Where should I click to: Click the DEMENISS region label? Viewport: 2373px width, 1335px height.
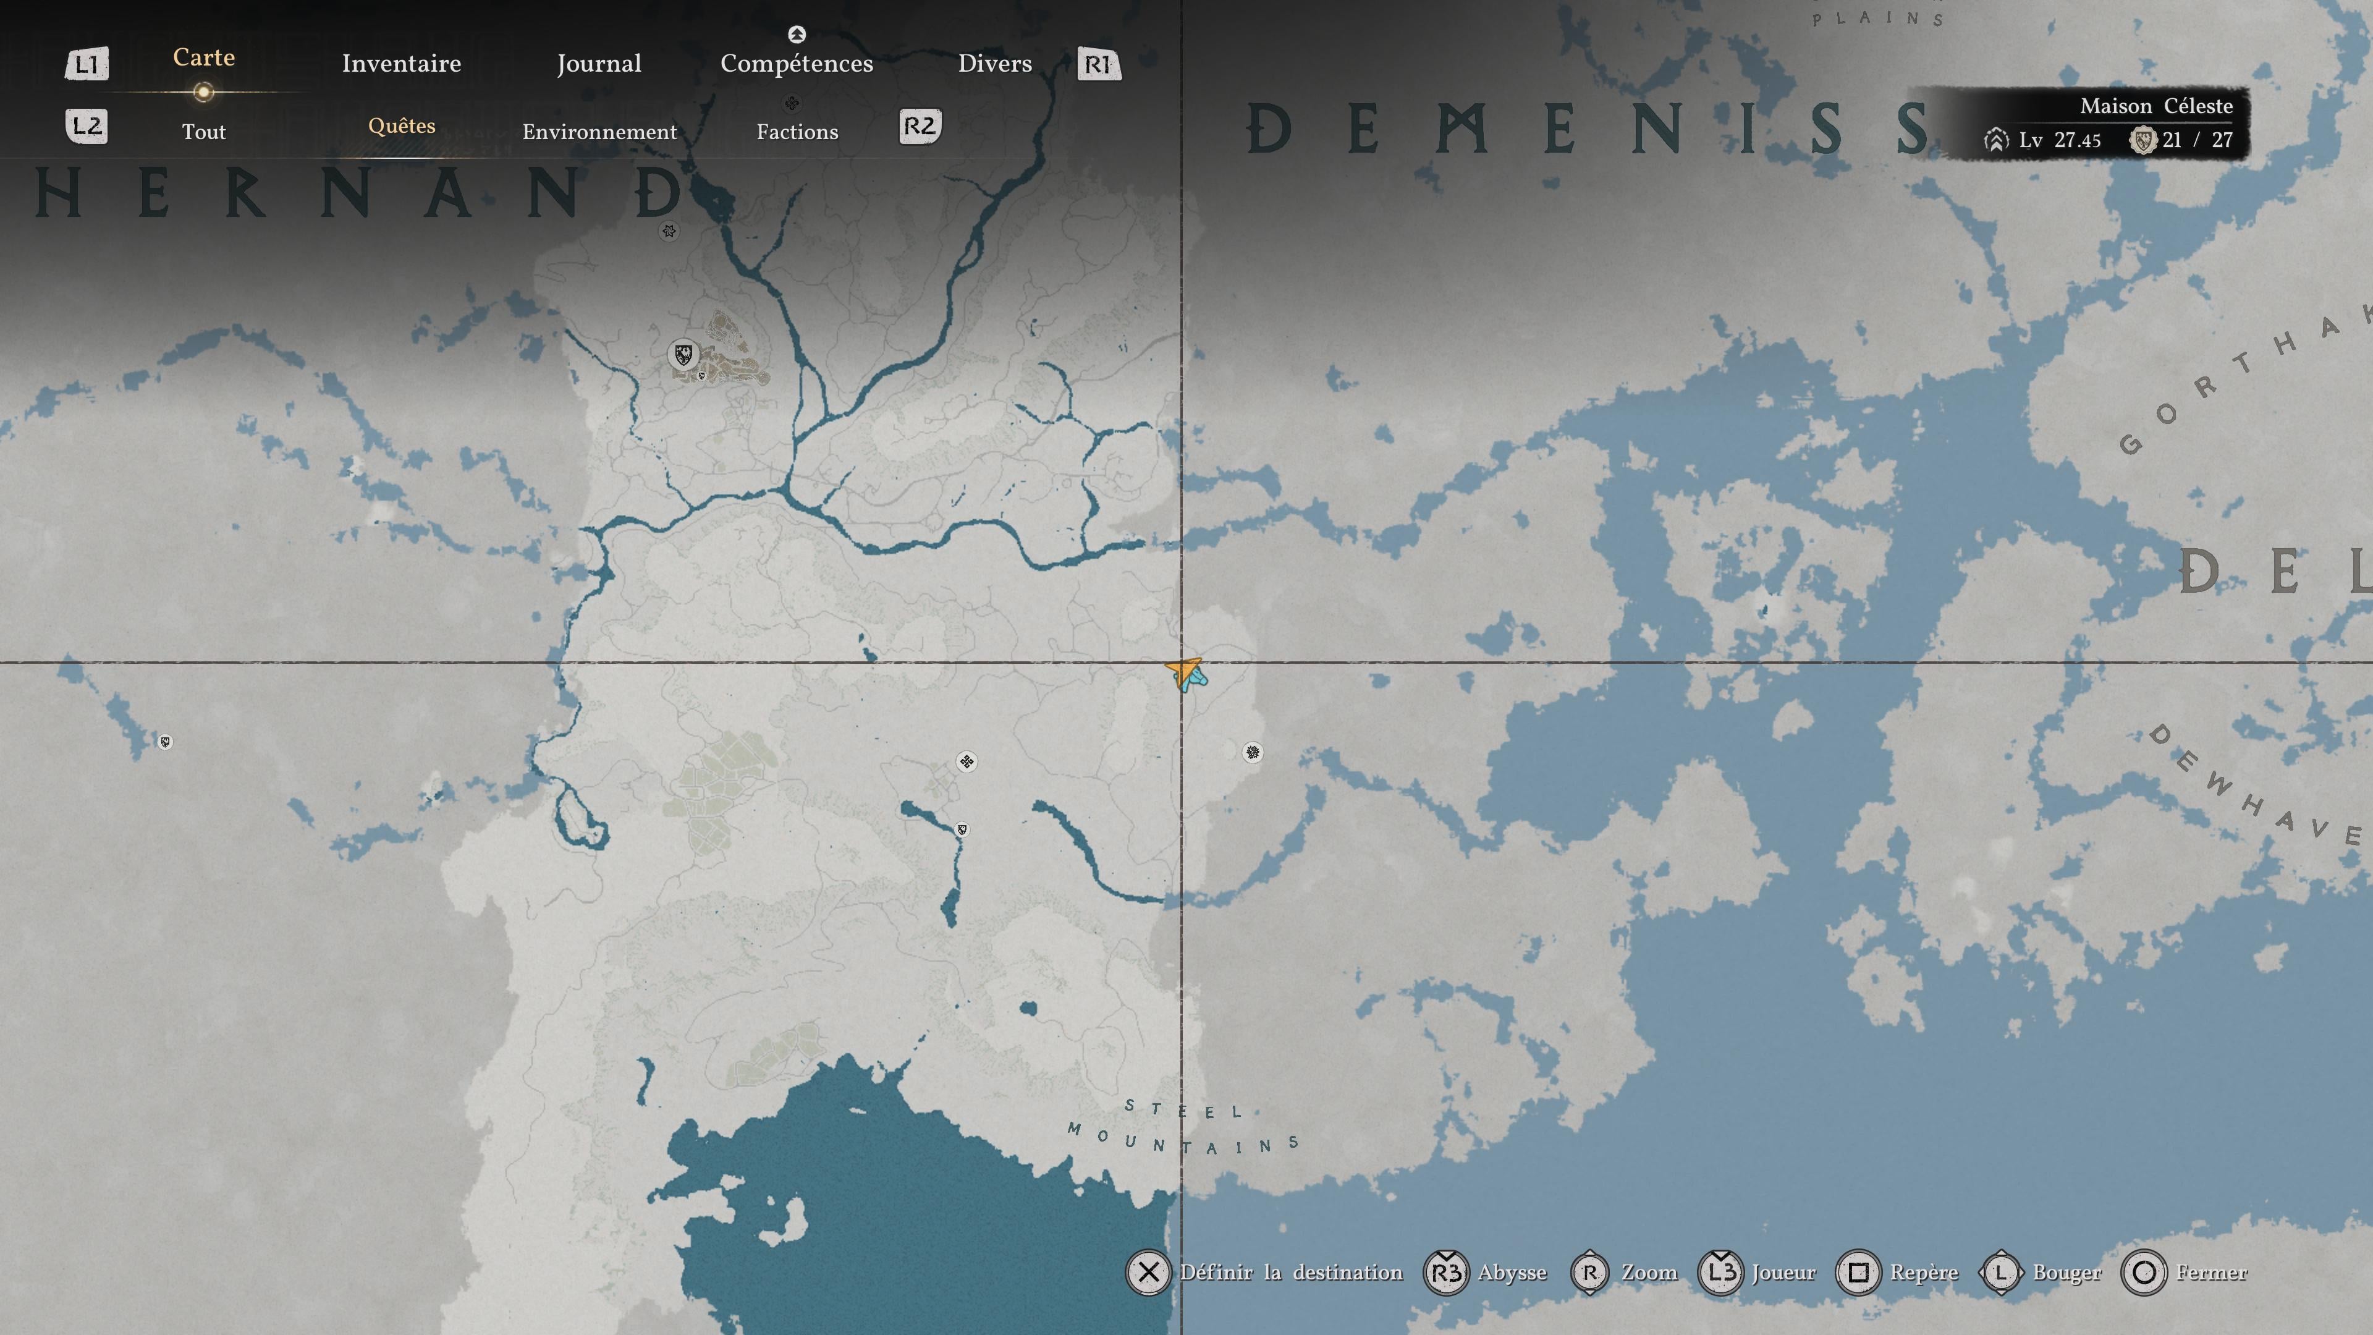tap(1588, 128)
